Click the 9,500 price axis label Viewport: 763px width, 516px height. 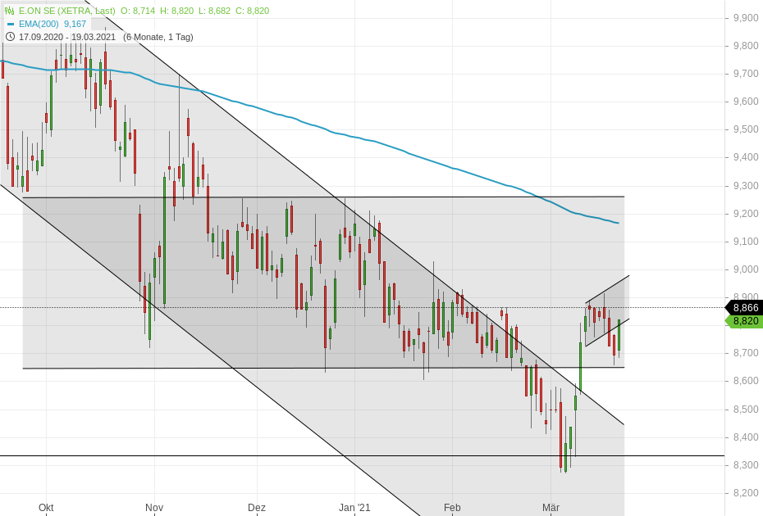(746, 129)
